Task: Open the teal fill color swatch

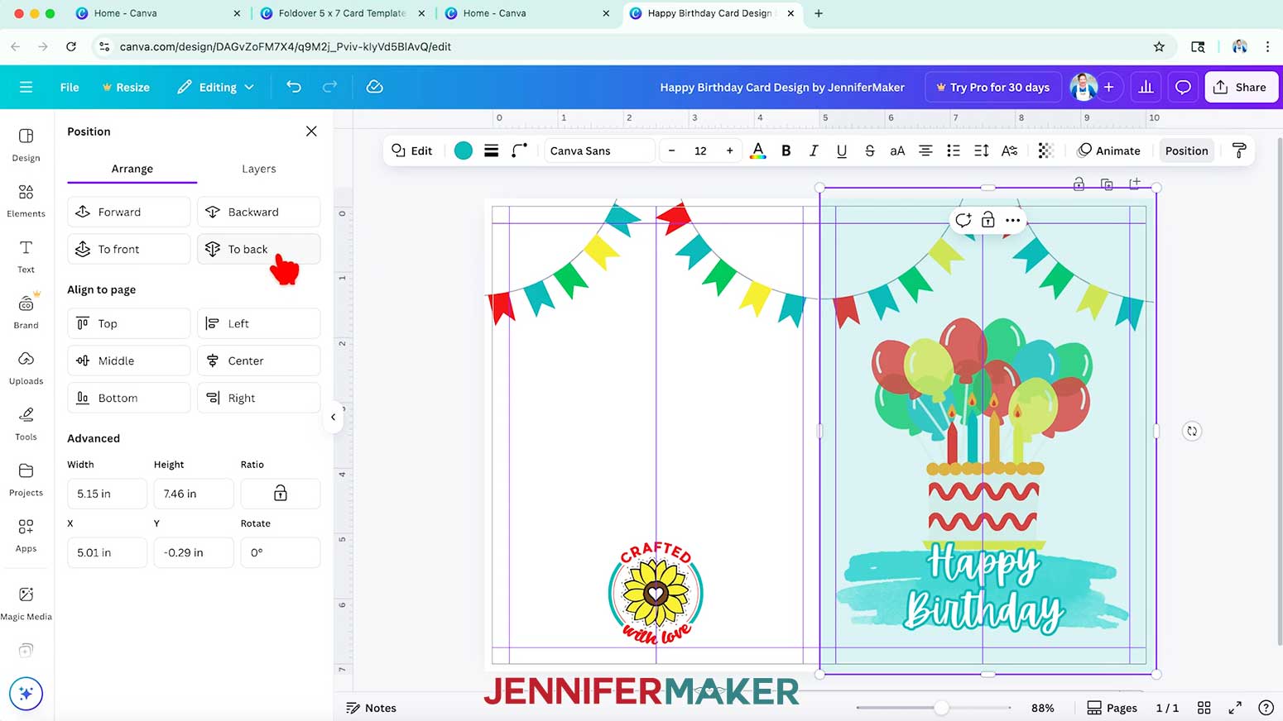Action: [x=464, y=150]
